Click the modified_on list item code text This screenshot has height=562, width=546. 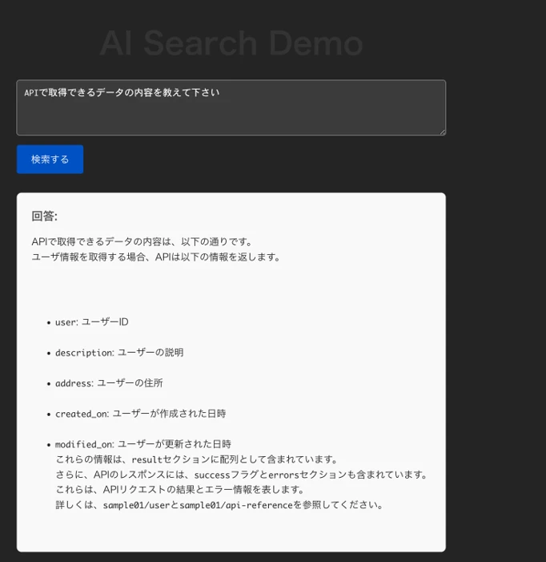coord(84,444)
